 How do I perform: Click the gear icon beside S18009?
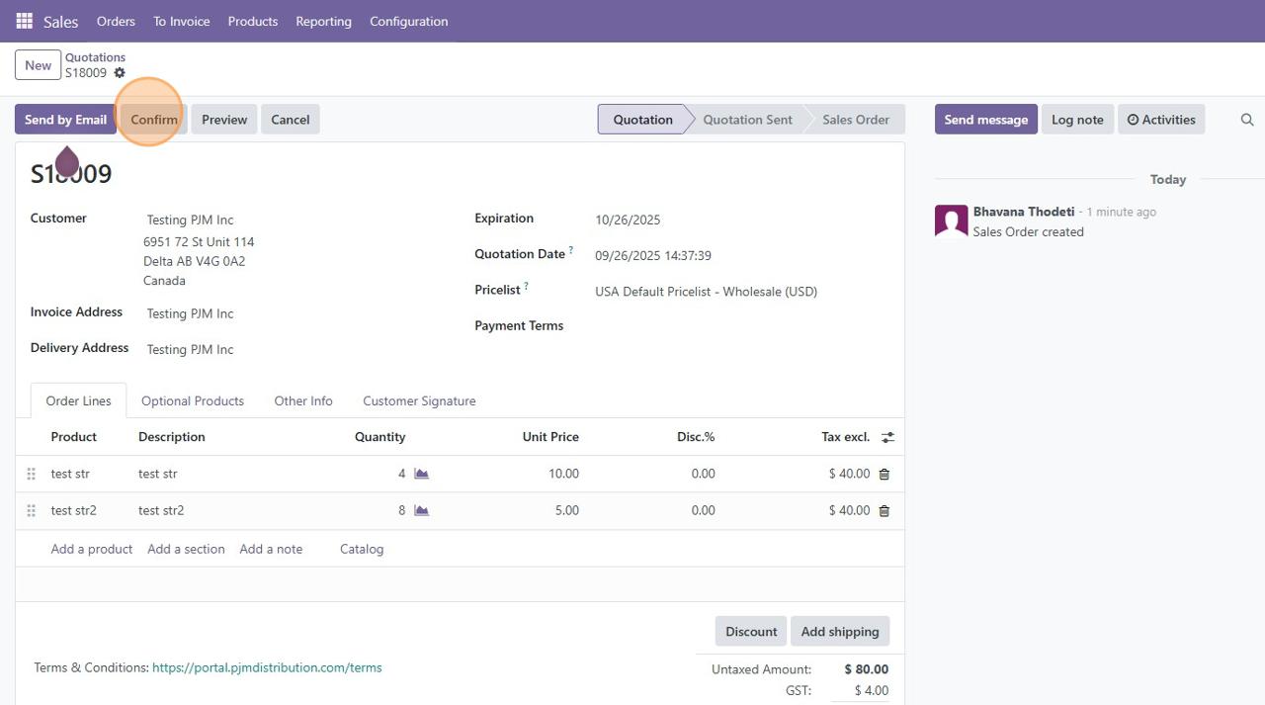(120, 73)
